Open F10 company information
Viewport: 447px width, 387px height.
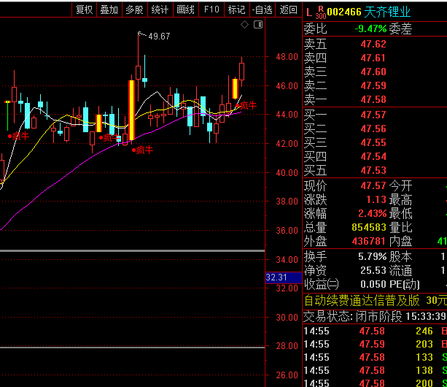[211, 9]
